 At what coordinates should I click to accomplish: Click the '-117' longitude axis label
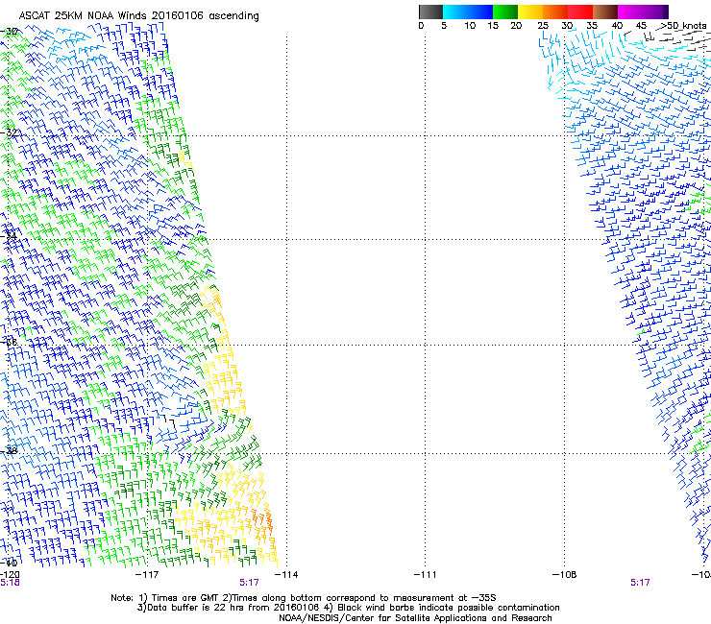[x=147, y=575]
